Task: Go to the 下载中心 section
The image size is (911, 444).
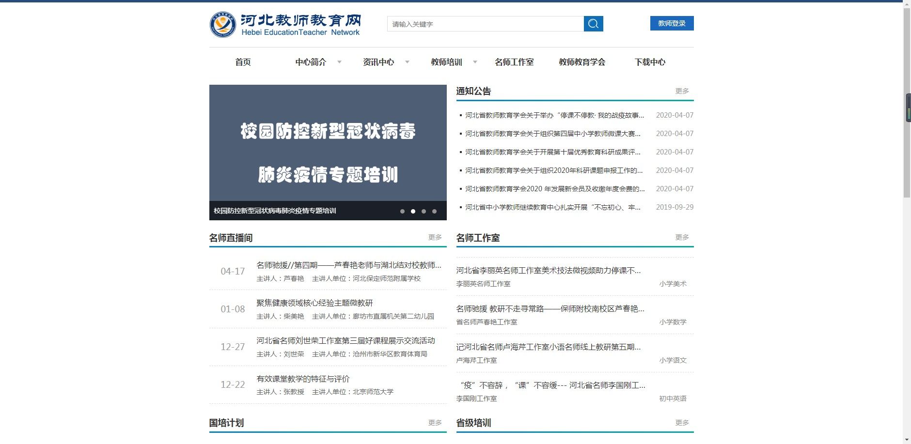Action: pos(650,62)
